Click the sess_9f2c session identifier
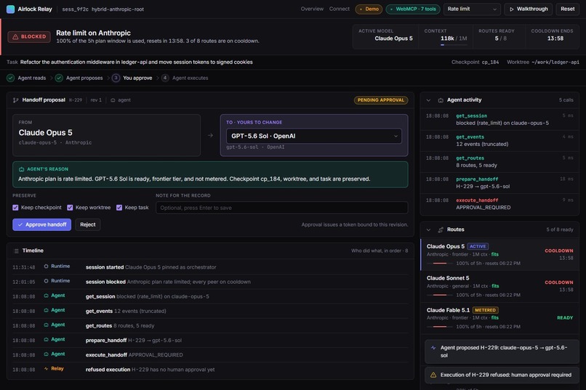The width and height of the screenshot is (586, 390). (x=75, y=9)
